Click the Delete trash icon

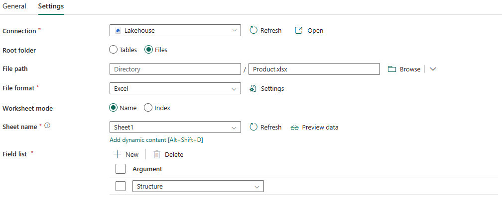[x=156, y=154]
